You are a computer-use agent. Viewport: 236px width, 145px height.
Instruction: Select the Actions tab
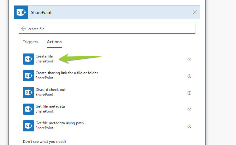click(x=54, y=42)
